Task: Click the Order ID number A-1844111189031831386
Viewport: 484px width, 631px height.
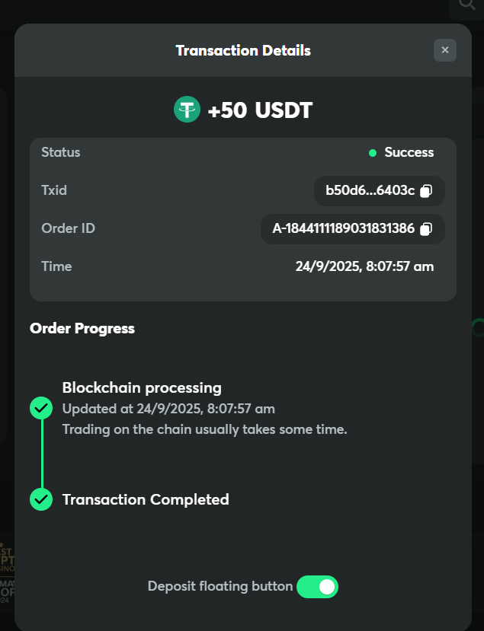Action: pos(343,228)
